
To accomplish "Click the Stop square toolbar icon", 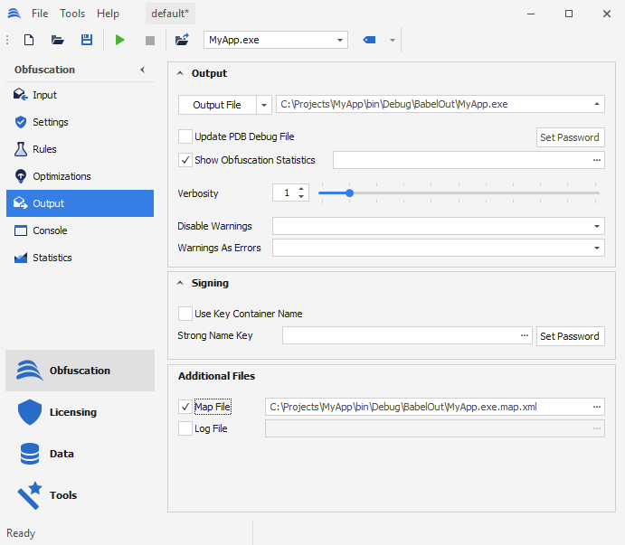I will (x=150, y=40).
